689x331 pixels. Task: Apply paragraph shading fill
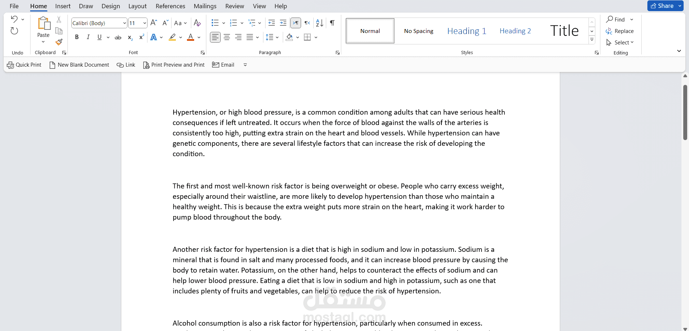(x=290, y=37)
